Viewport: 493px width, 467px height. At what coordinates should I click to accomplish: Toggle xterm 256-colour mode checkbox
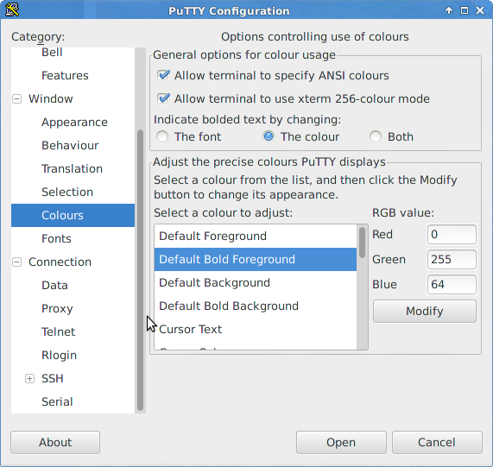[163, 98]
